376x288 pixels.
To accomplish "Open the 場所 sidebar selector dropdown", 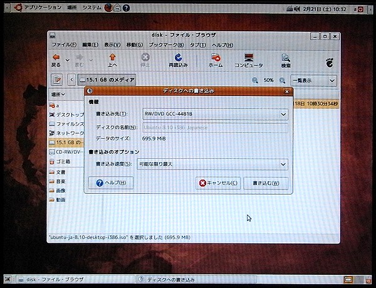I will click(58, 95).
